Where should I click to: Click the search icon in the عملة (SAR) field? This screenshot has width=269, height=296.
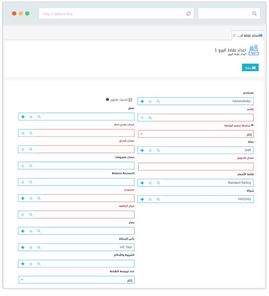pos(158,150)
